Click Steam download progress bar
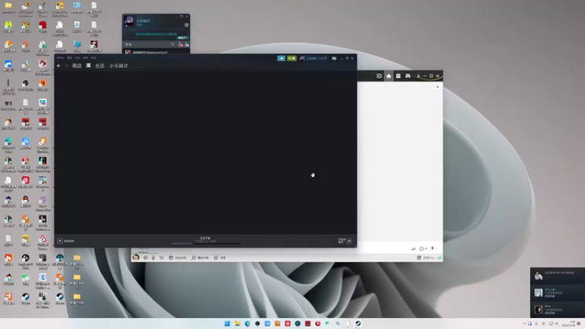Viewport: 585px width, 329px height. (x=205, y=243)
